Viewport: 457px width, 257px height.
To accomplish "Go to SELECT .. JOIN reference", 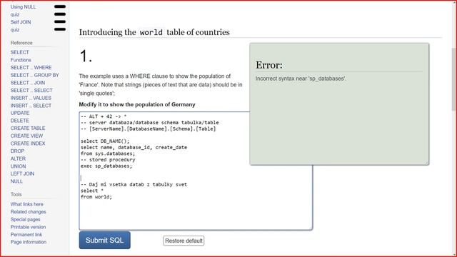I will pos(28,83).
